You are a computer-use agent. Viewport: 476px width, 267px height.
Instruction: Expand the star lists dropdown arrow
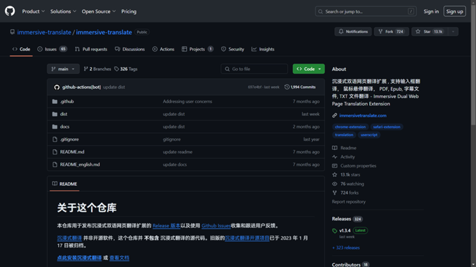453,32
